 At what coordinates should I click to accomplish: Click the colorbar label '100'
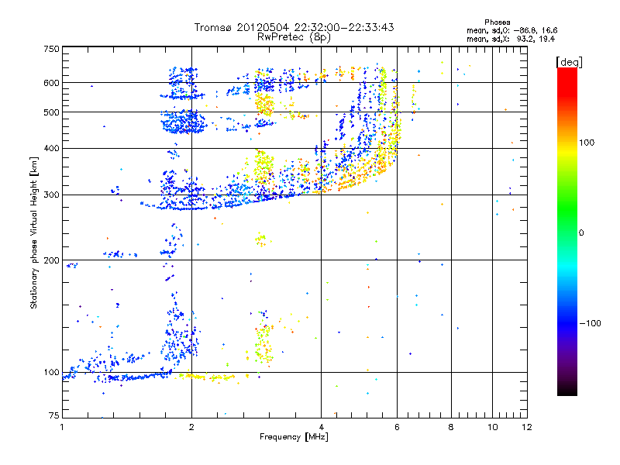[x=587, y=143]
